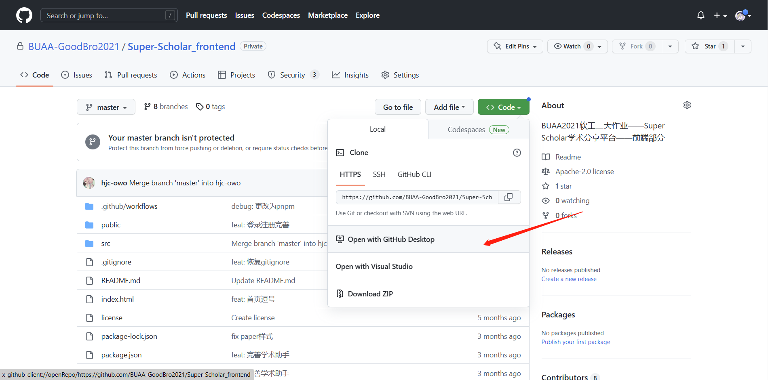Switch to the Actions tab
Screen dimensions: 768x380
pyautogui.click(x=188, y=75)
